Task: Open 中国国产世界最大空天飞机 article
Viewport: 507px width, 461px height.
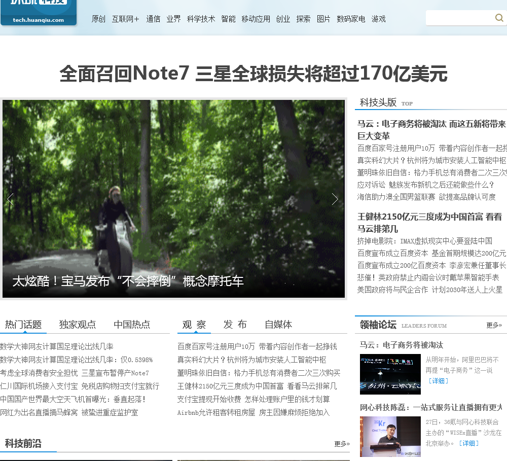Action: (73, 399)
